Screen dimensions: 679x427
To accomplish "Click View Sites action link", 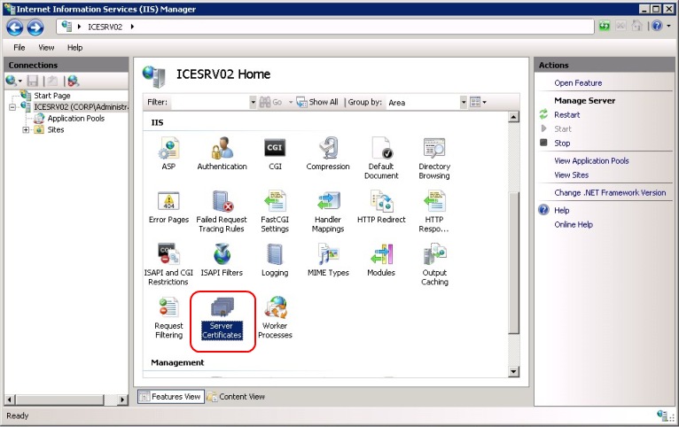I will click(571, 175).
